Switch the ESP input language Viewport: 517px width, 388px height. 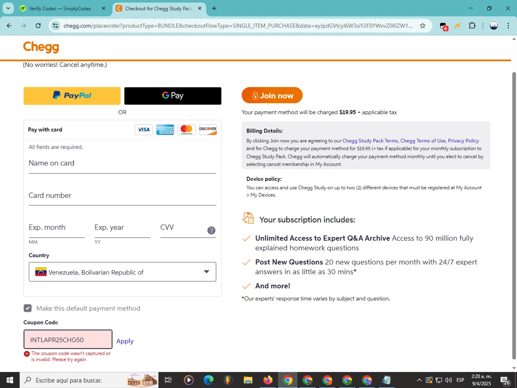pos(460,380)
